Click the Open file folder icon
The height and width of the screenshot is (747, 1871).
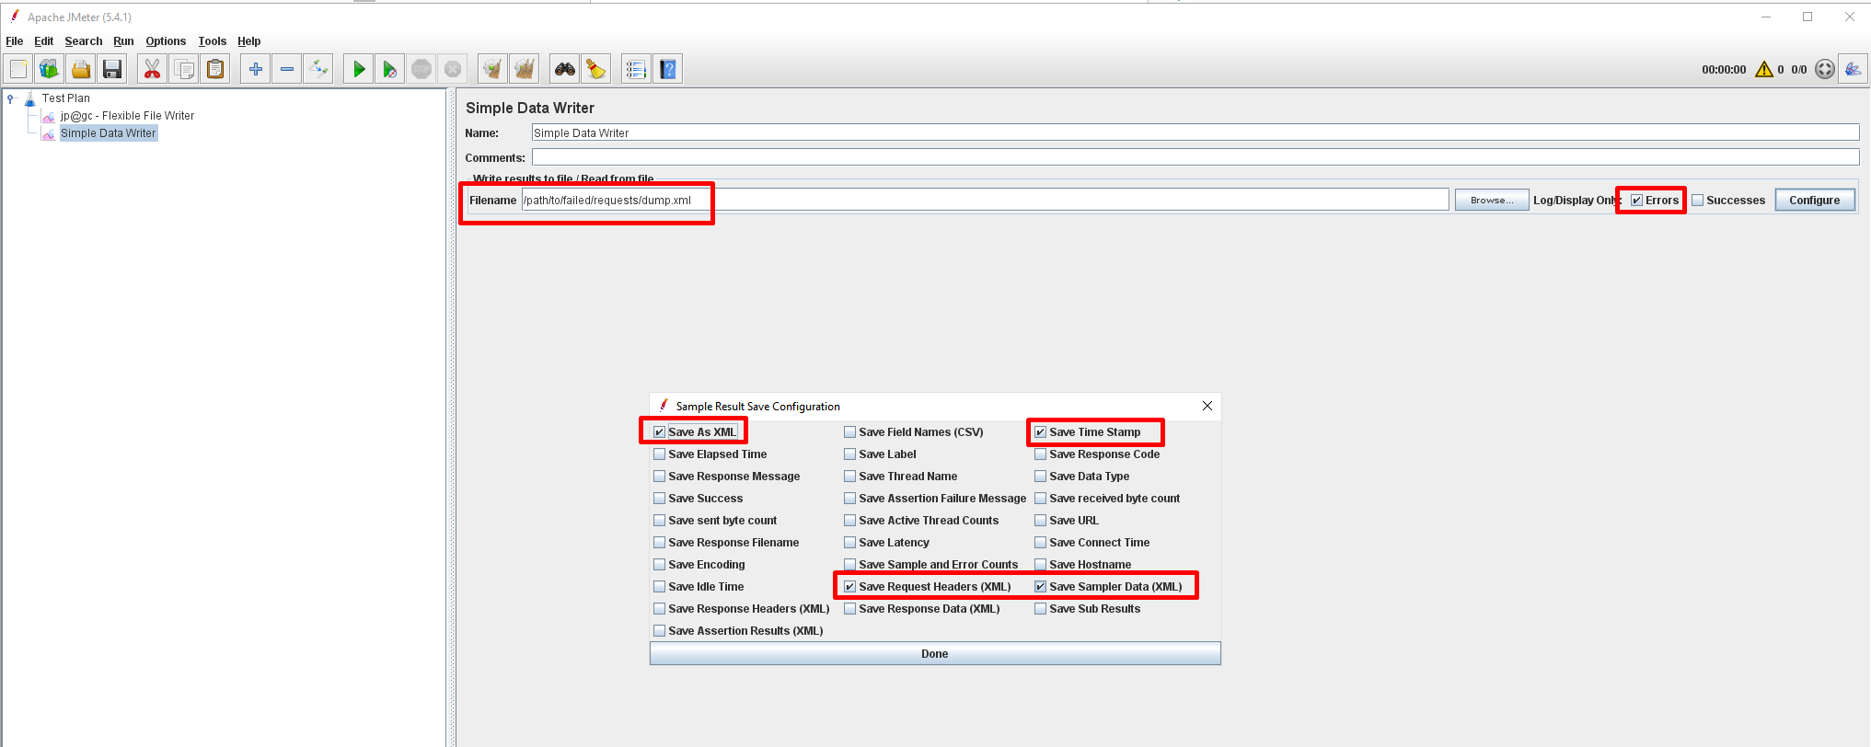(81, 69)
